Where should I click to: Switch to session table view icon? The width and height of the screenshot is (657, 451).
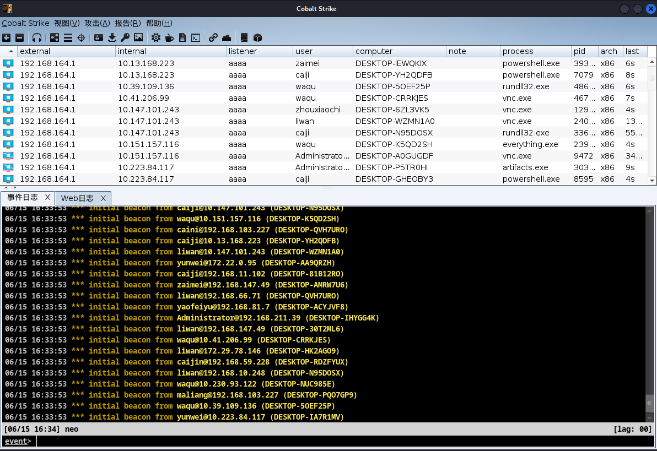(x=68, y=37)
